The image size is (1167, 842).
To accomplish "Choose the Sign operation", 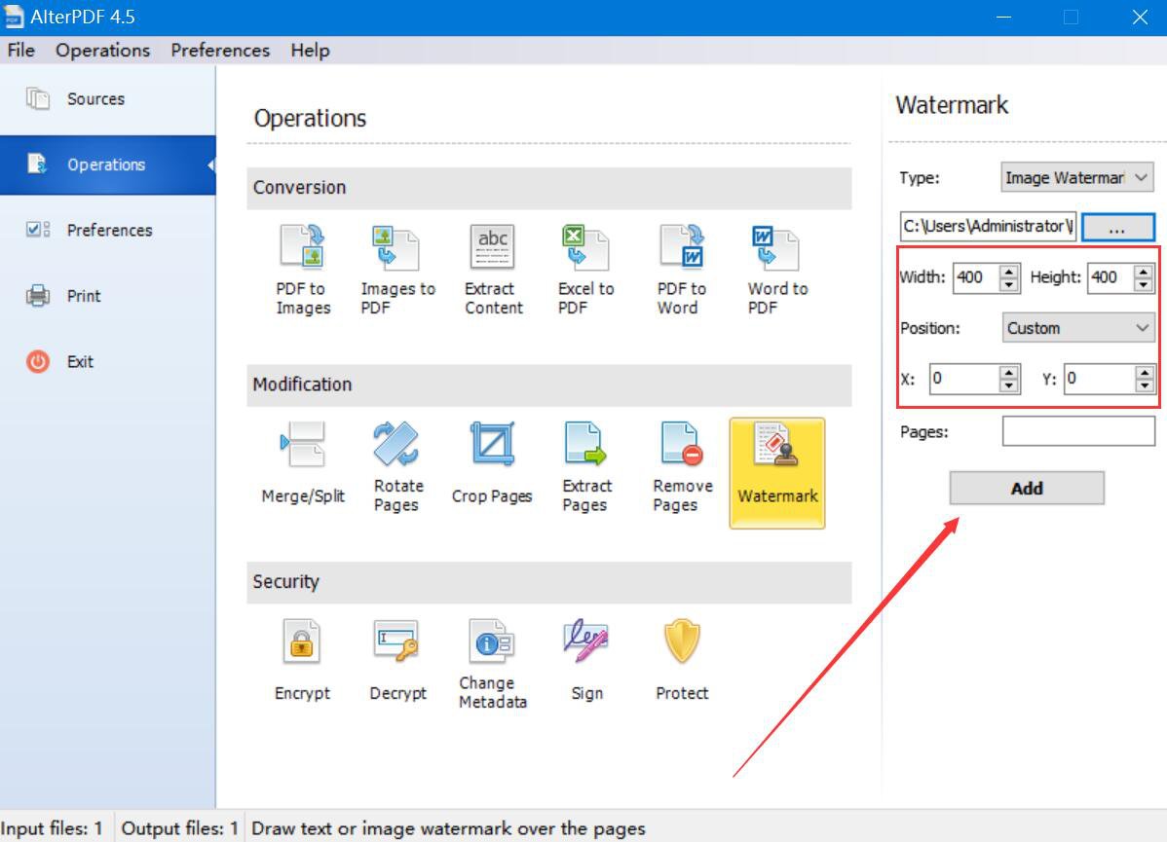I will coord(586,660).
